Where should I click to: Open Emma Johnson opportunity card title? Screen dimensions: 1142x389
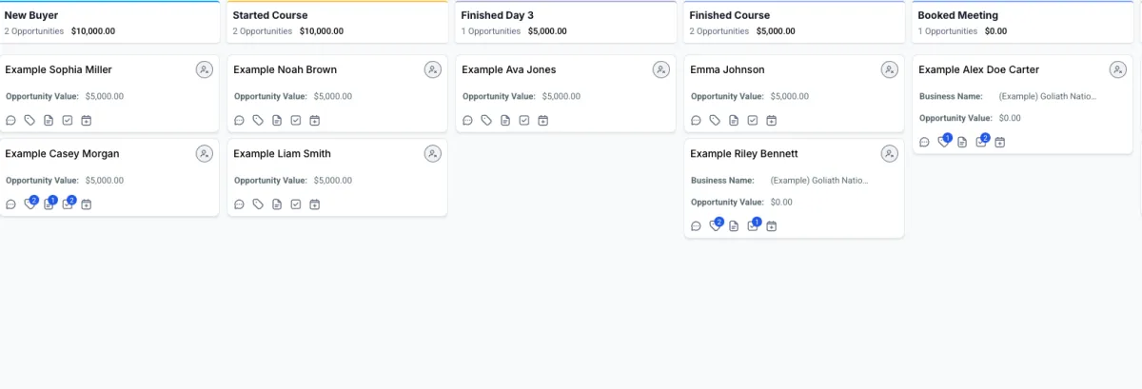(x=727, y=69)
